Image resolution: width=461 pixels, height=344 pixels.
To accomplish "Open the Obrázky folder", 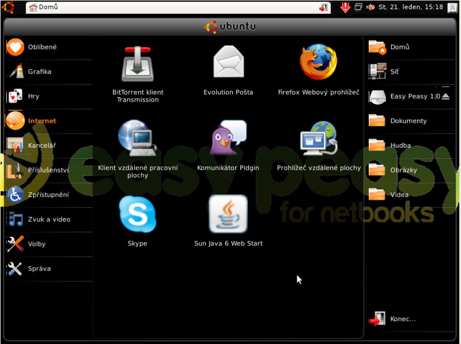I will (x=411, y=170).
